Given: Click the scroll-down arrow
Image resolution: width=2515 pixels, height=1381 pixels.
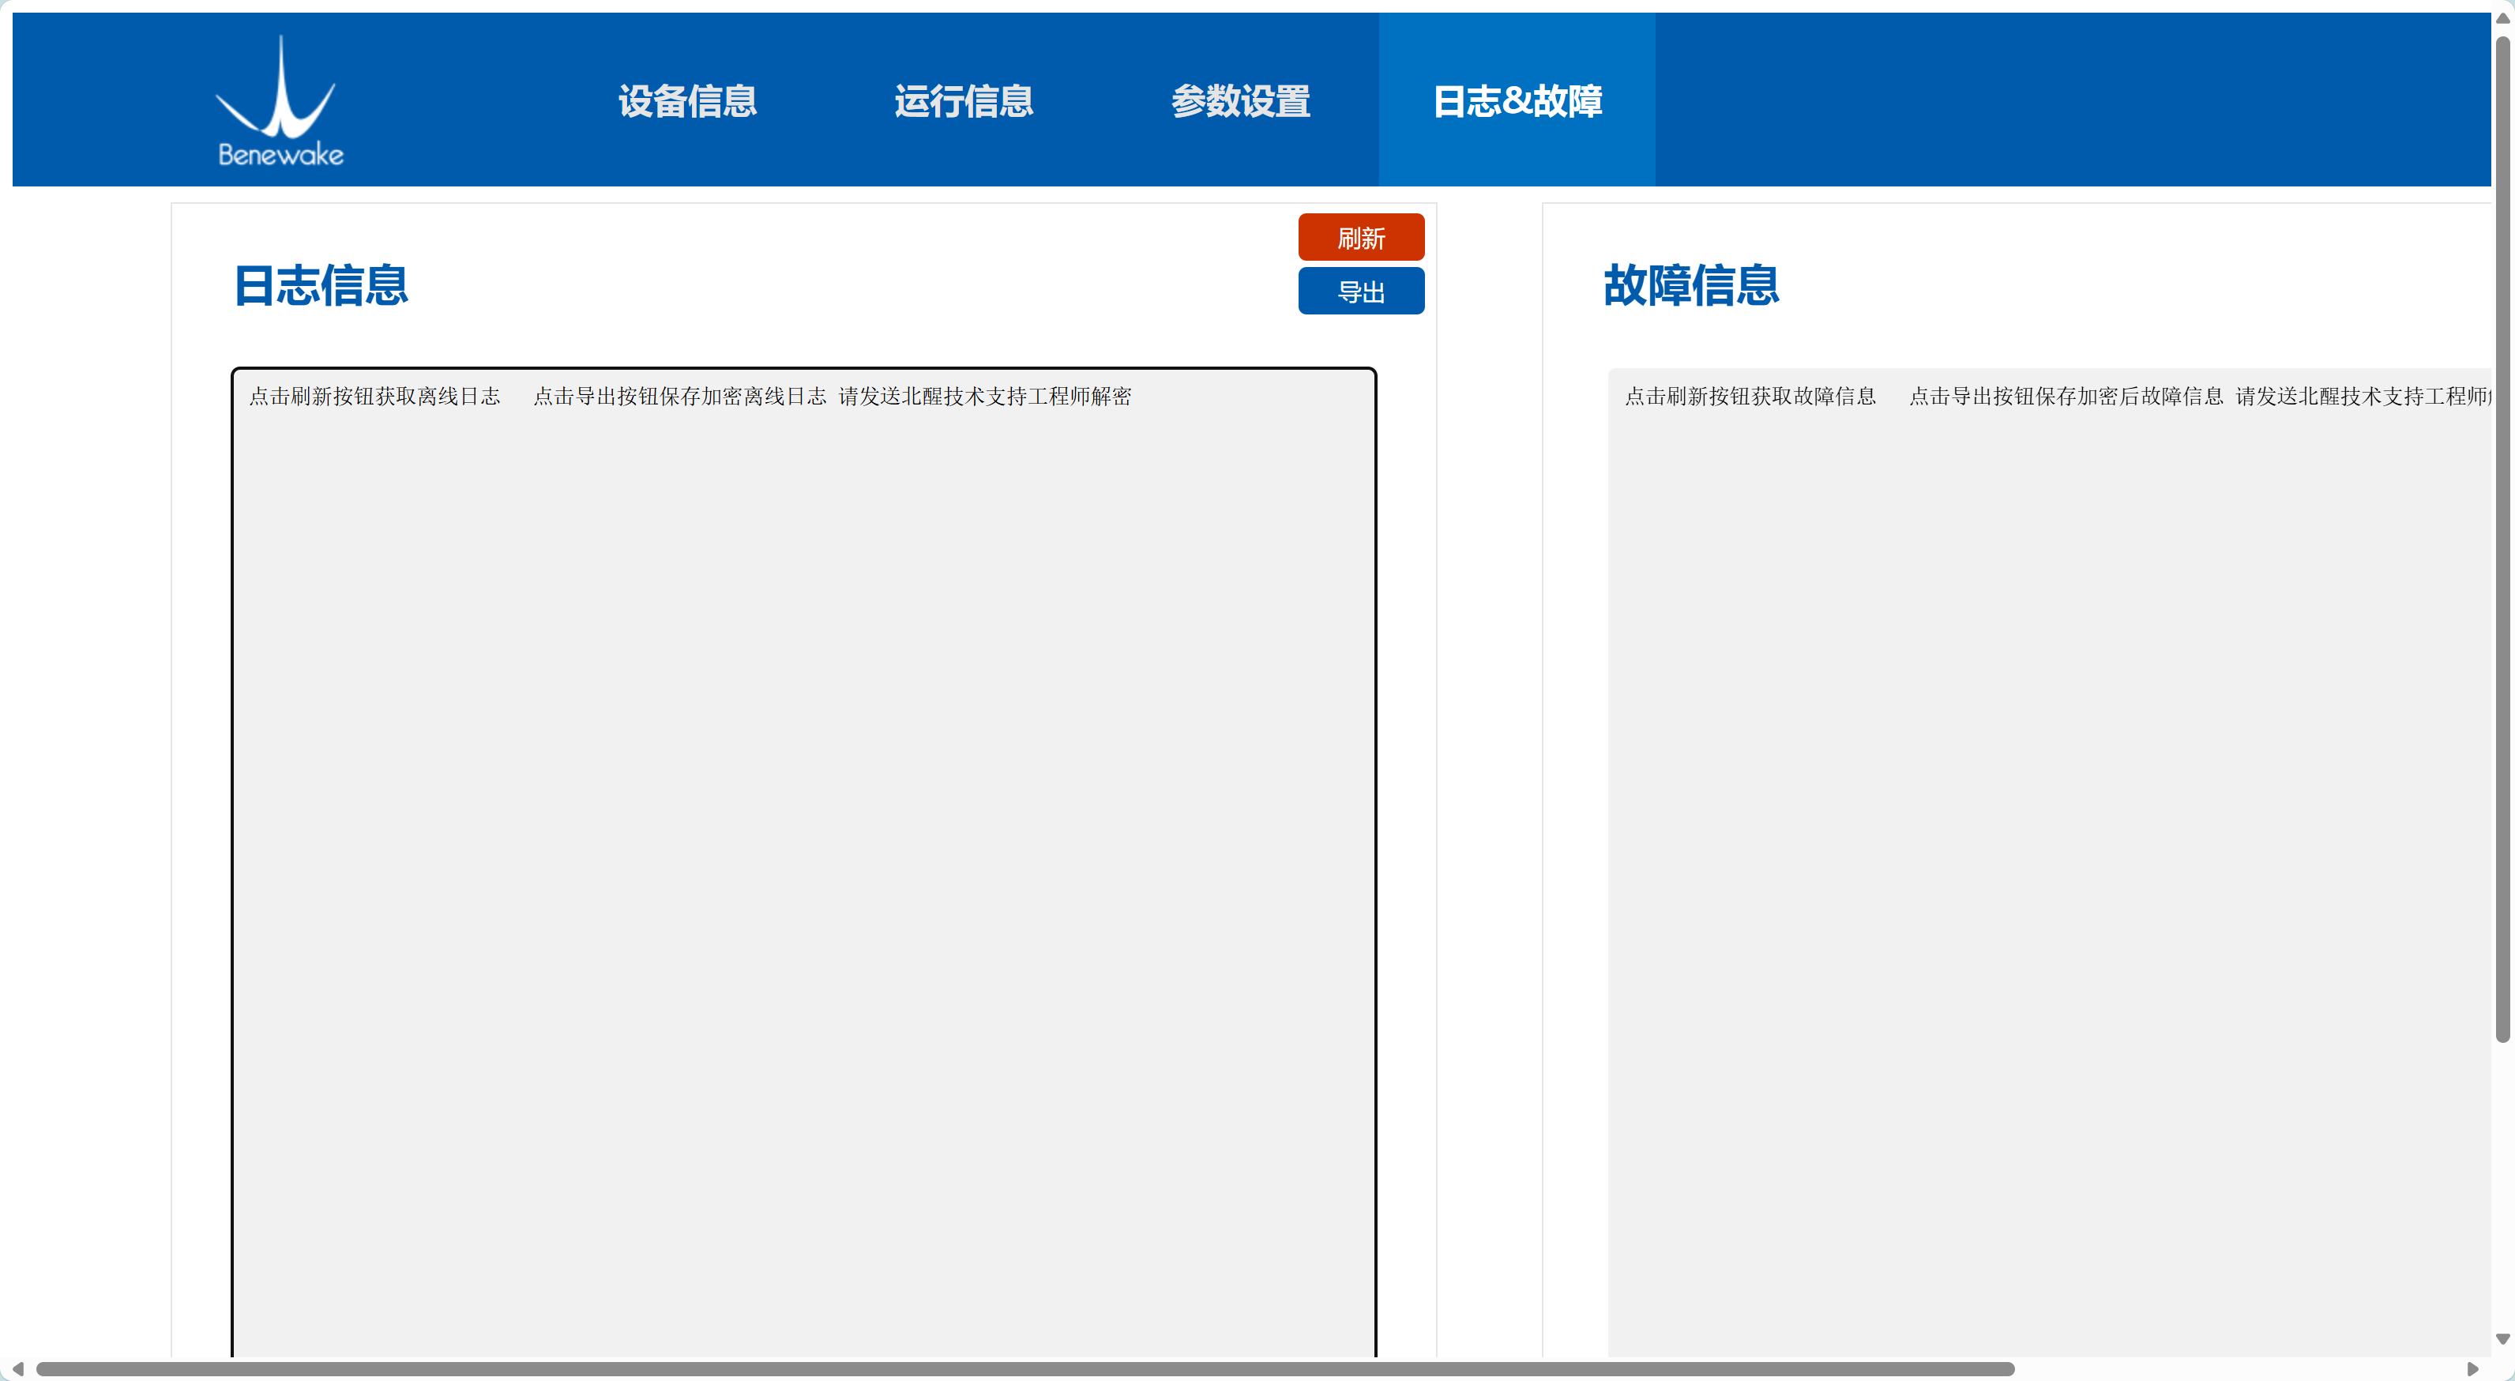Looking at the screenshot, I should click(x=2503, y=1339).
